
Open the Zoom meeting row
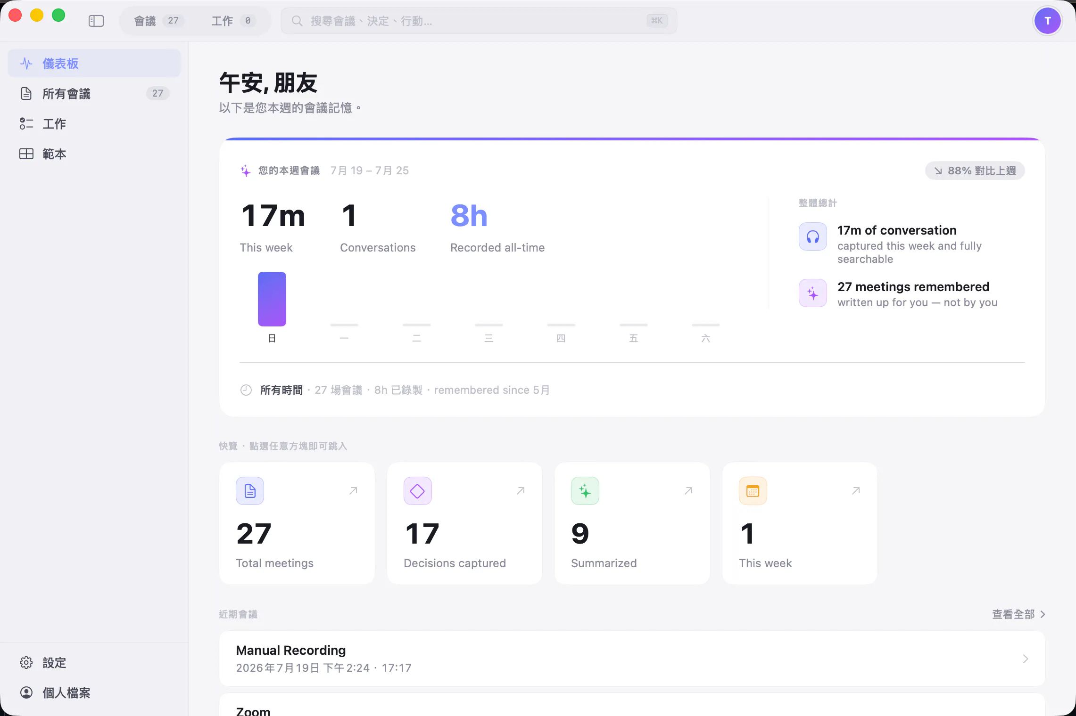tap(632, 705)
